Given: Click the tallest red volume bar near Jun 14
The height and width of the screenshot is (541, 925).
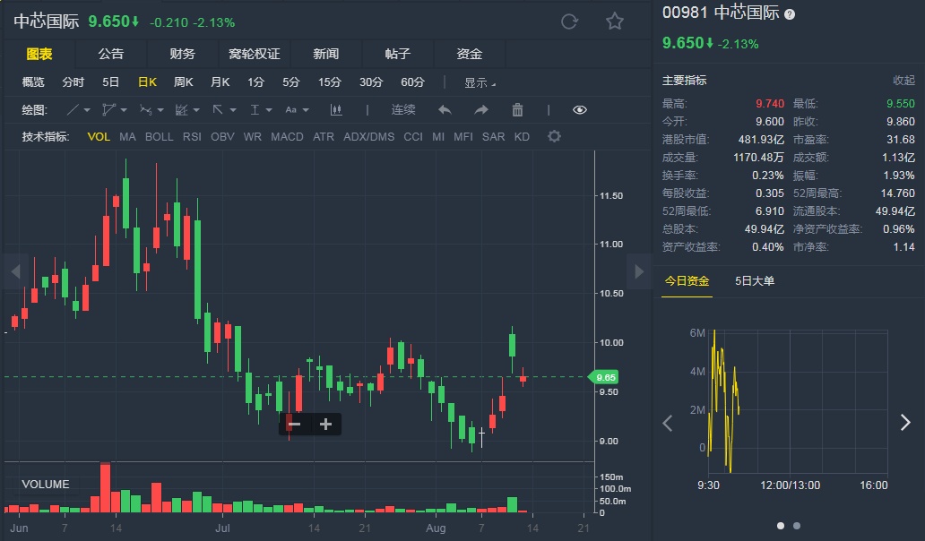Looking at the screenshot, I should (x=105, y=488).
